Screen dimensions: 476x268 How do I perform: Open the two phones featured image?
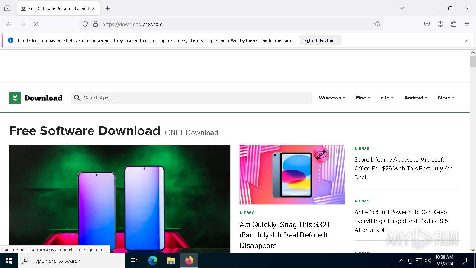point(120,199)
